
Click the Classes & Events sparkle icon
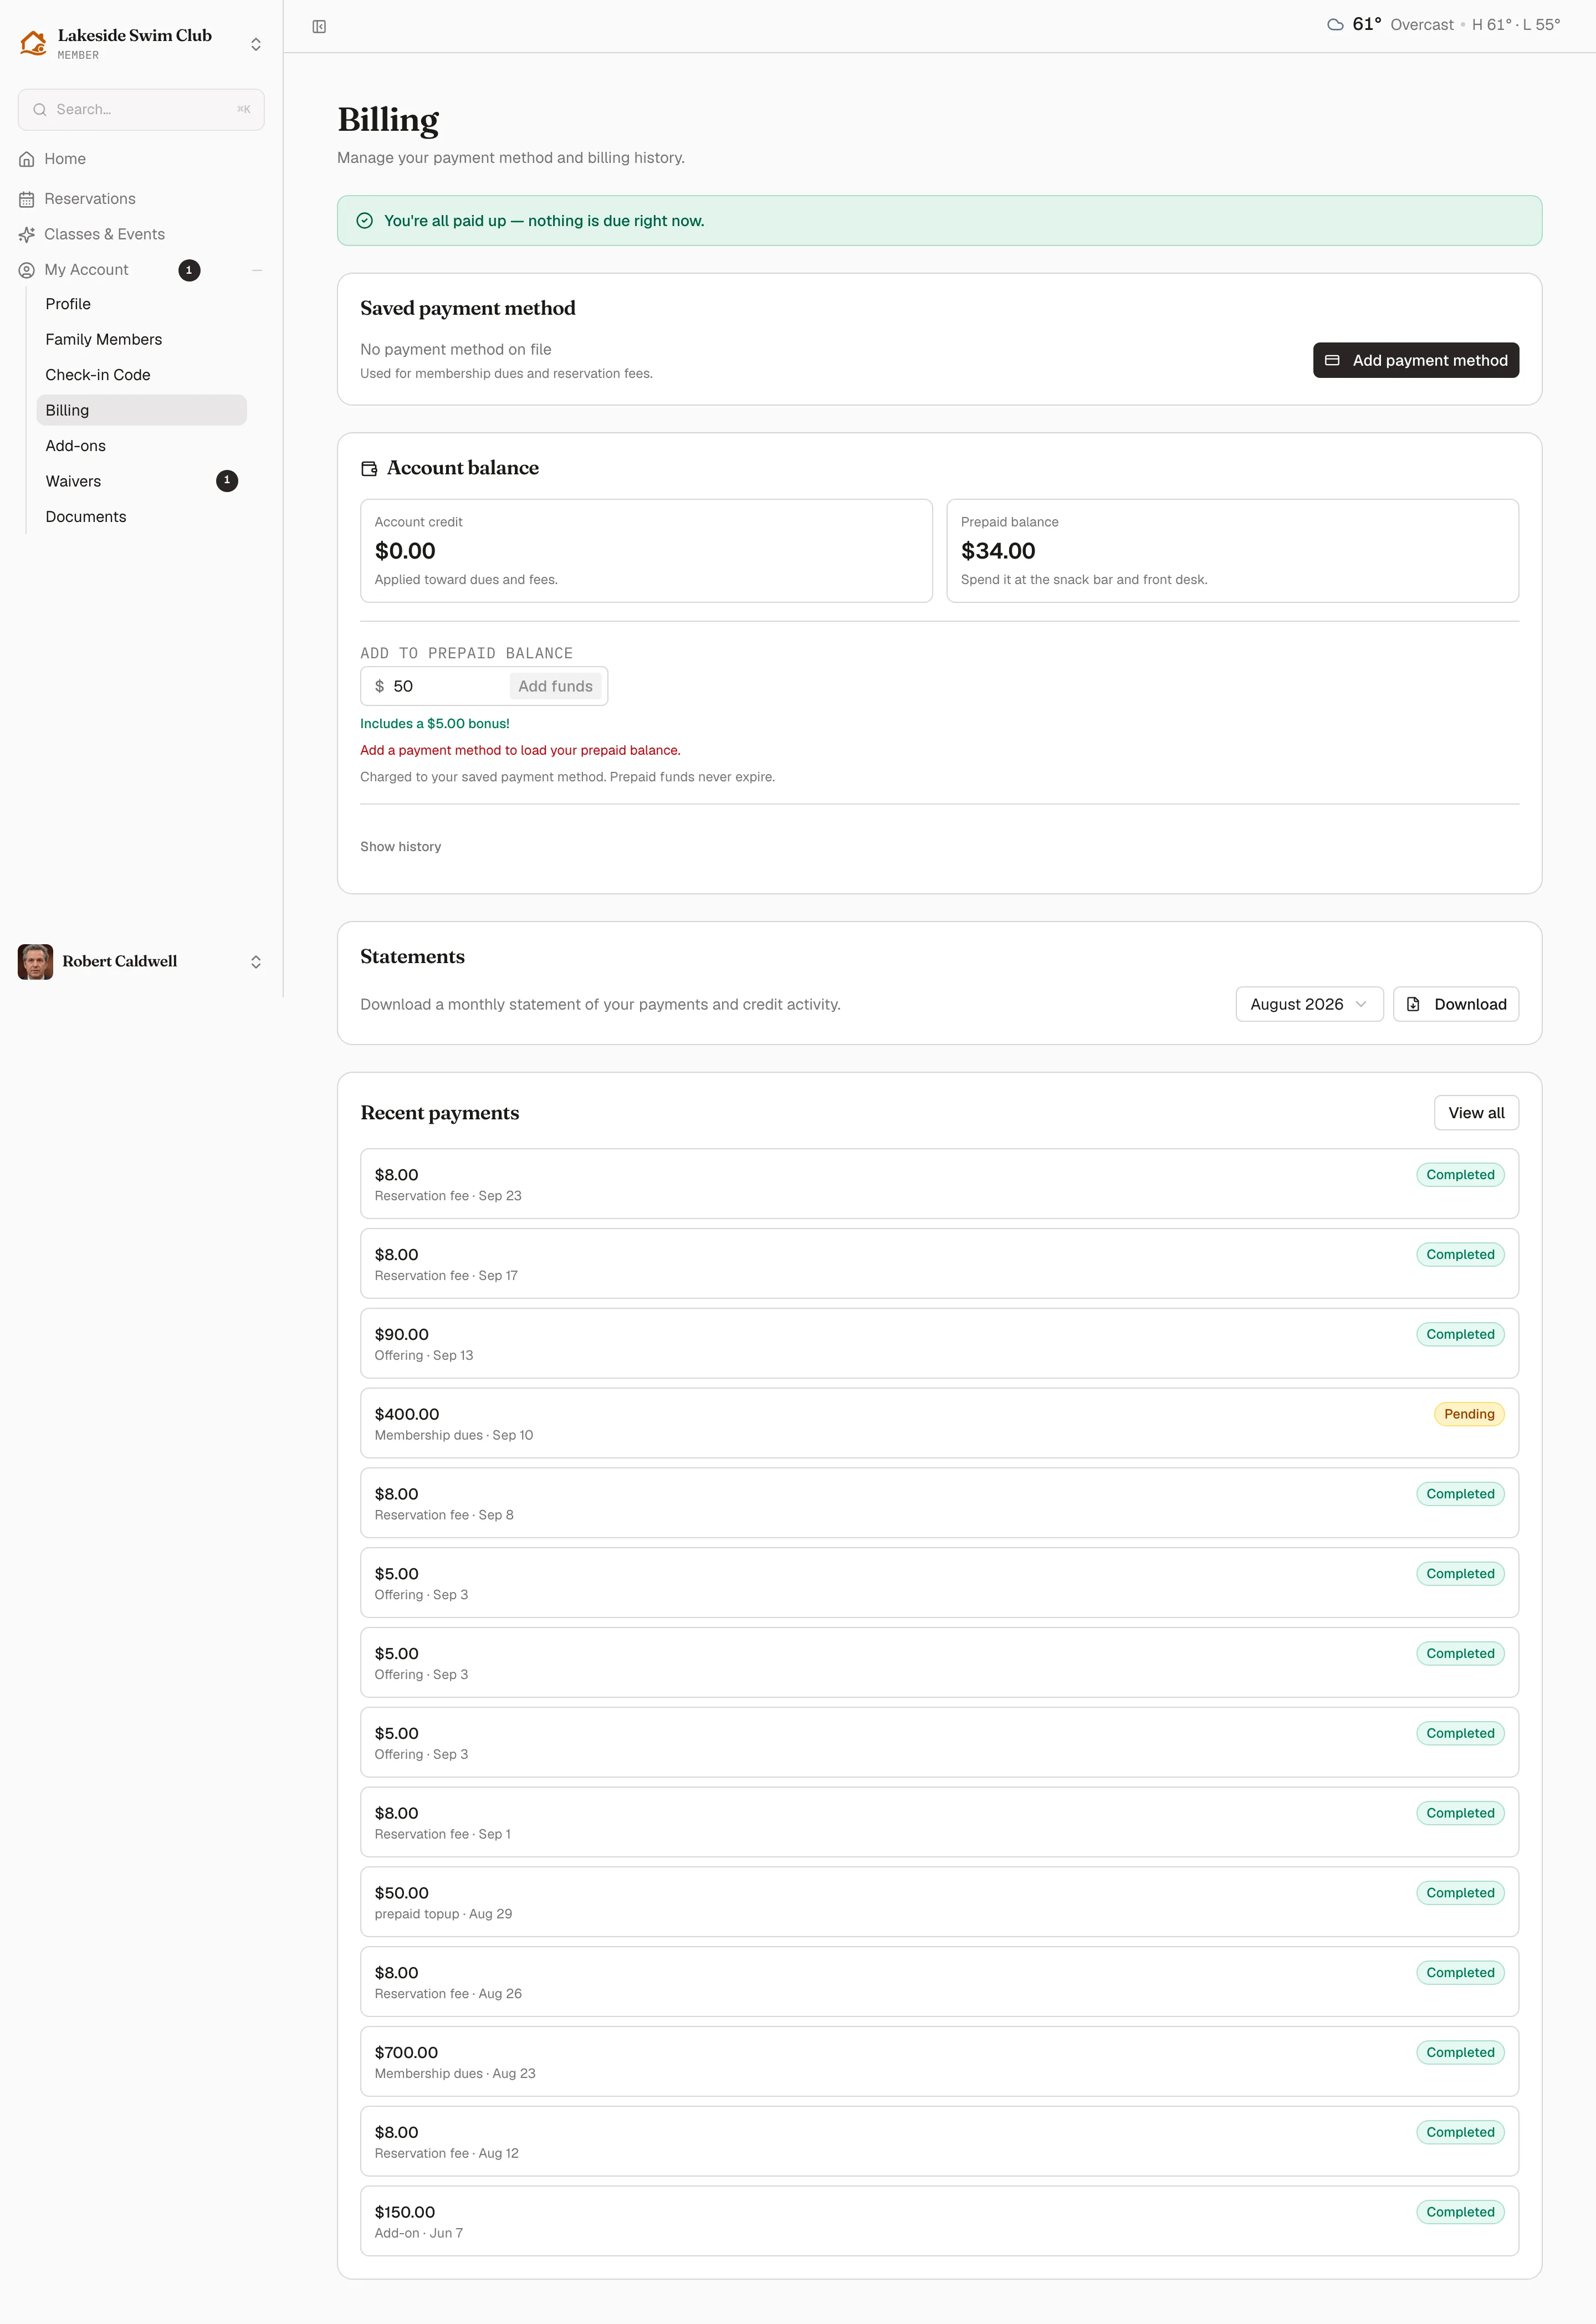pyautogui.click(x=27, y=234)
